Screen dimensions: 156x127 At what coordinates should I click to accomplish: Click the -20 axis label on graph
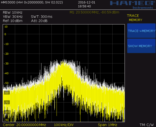[6, 54]
